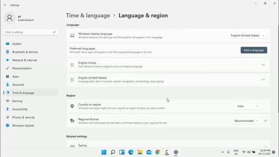Focus the Find a setting search box

pyautogui.click(x=31, y=32)
